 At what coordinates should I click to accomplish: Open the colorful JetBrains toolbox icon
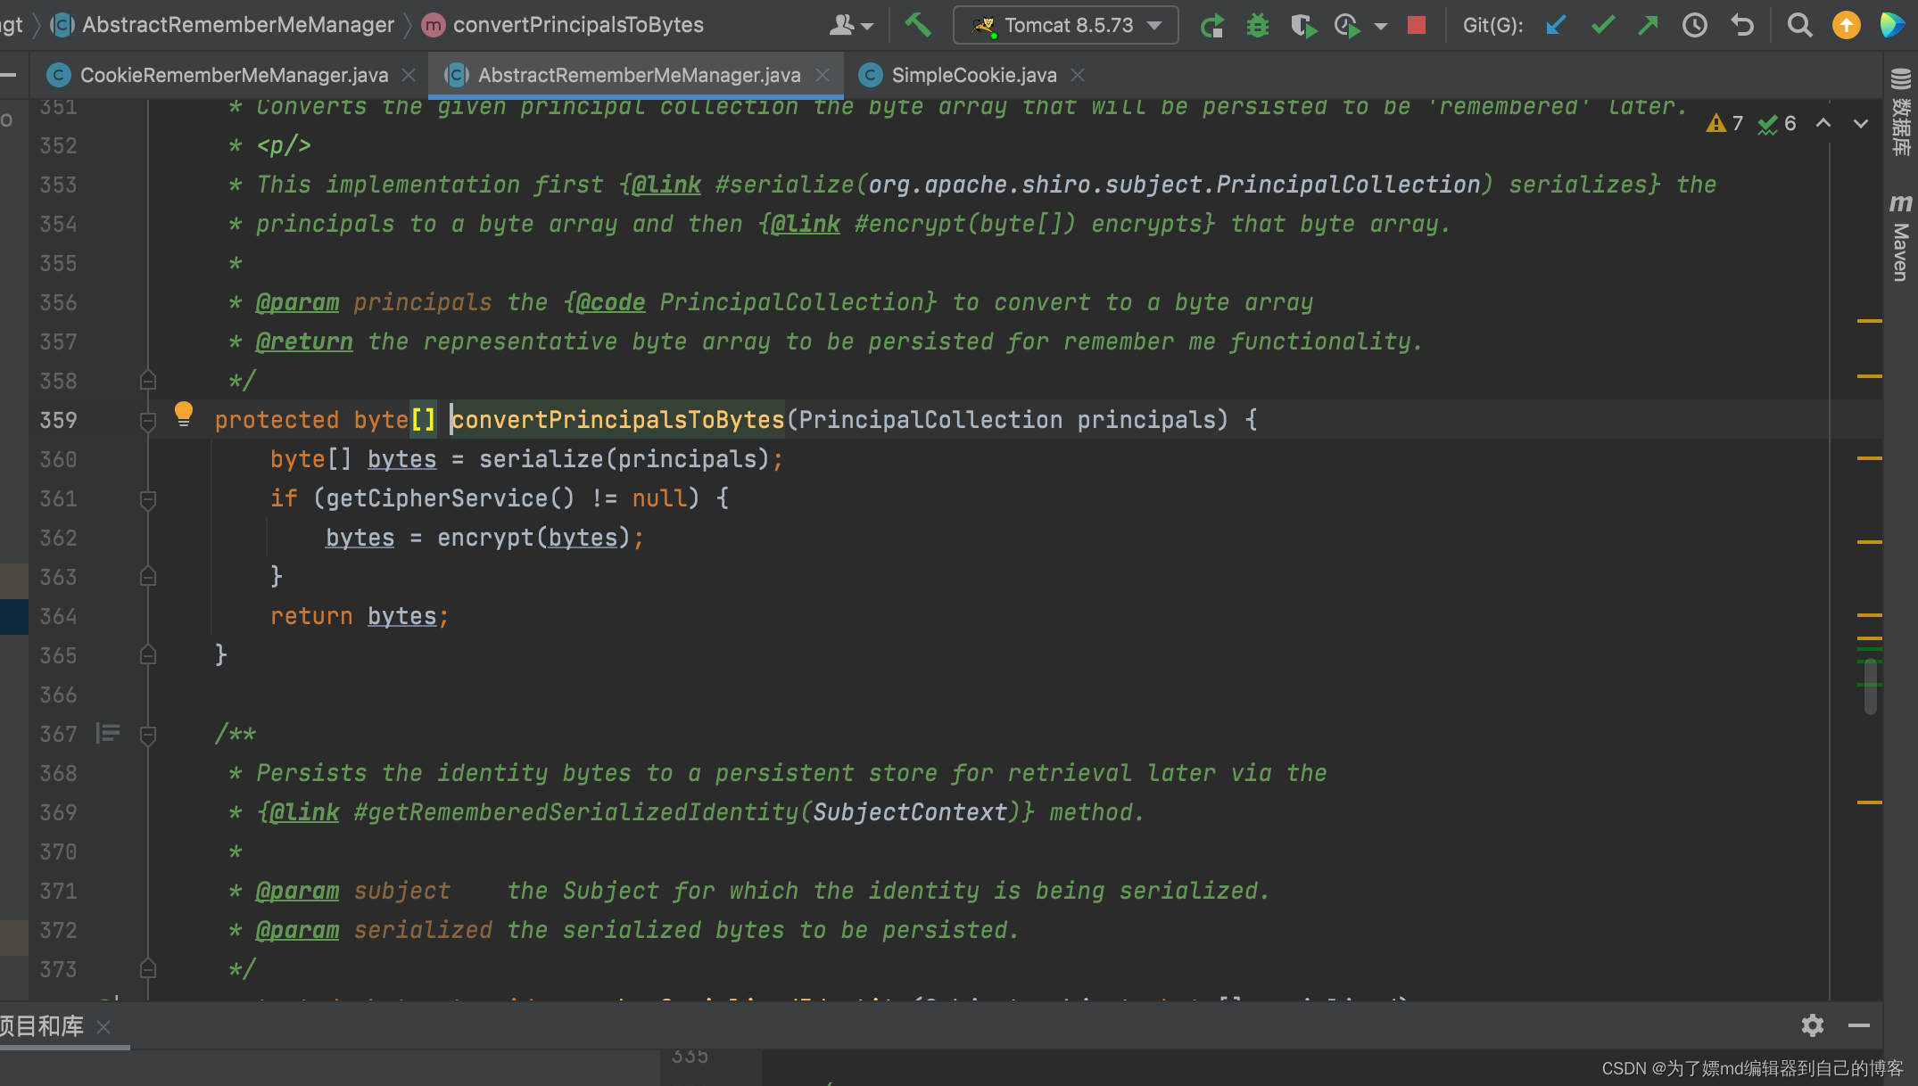point(1891,25)
